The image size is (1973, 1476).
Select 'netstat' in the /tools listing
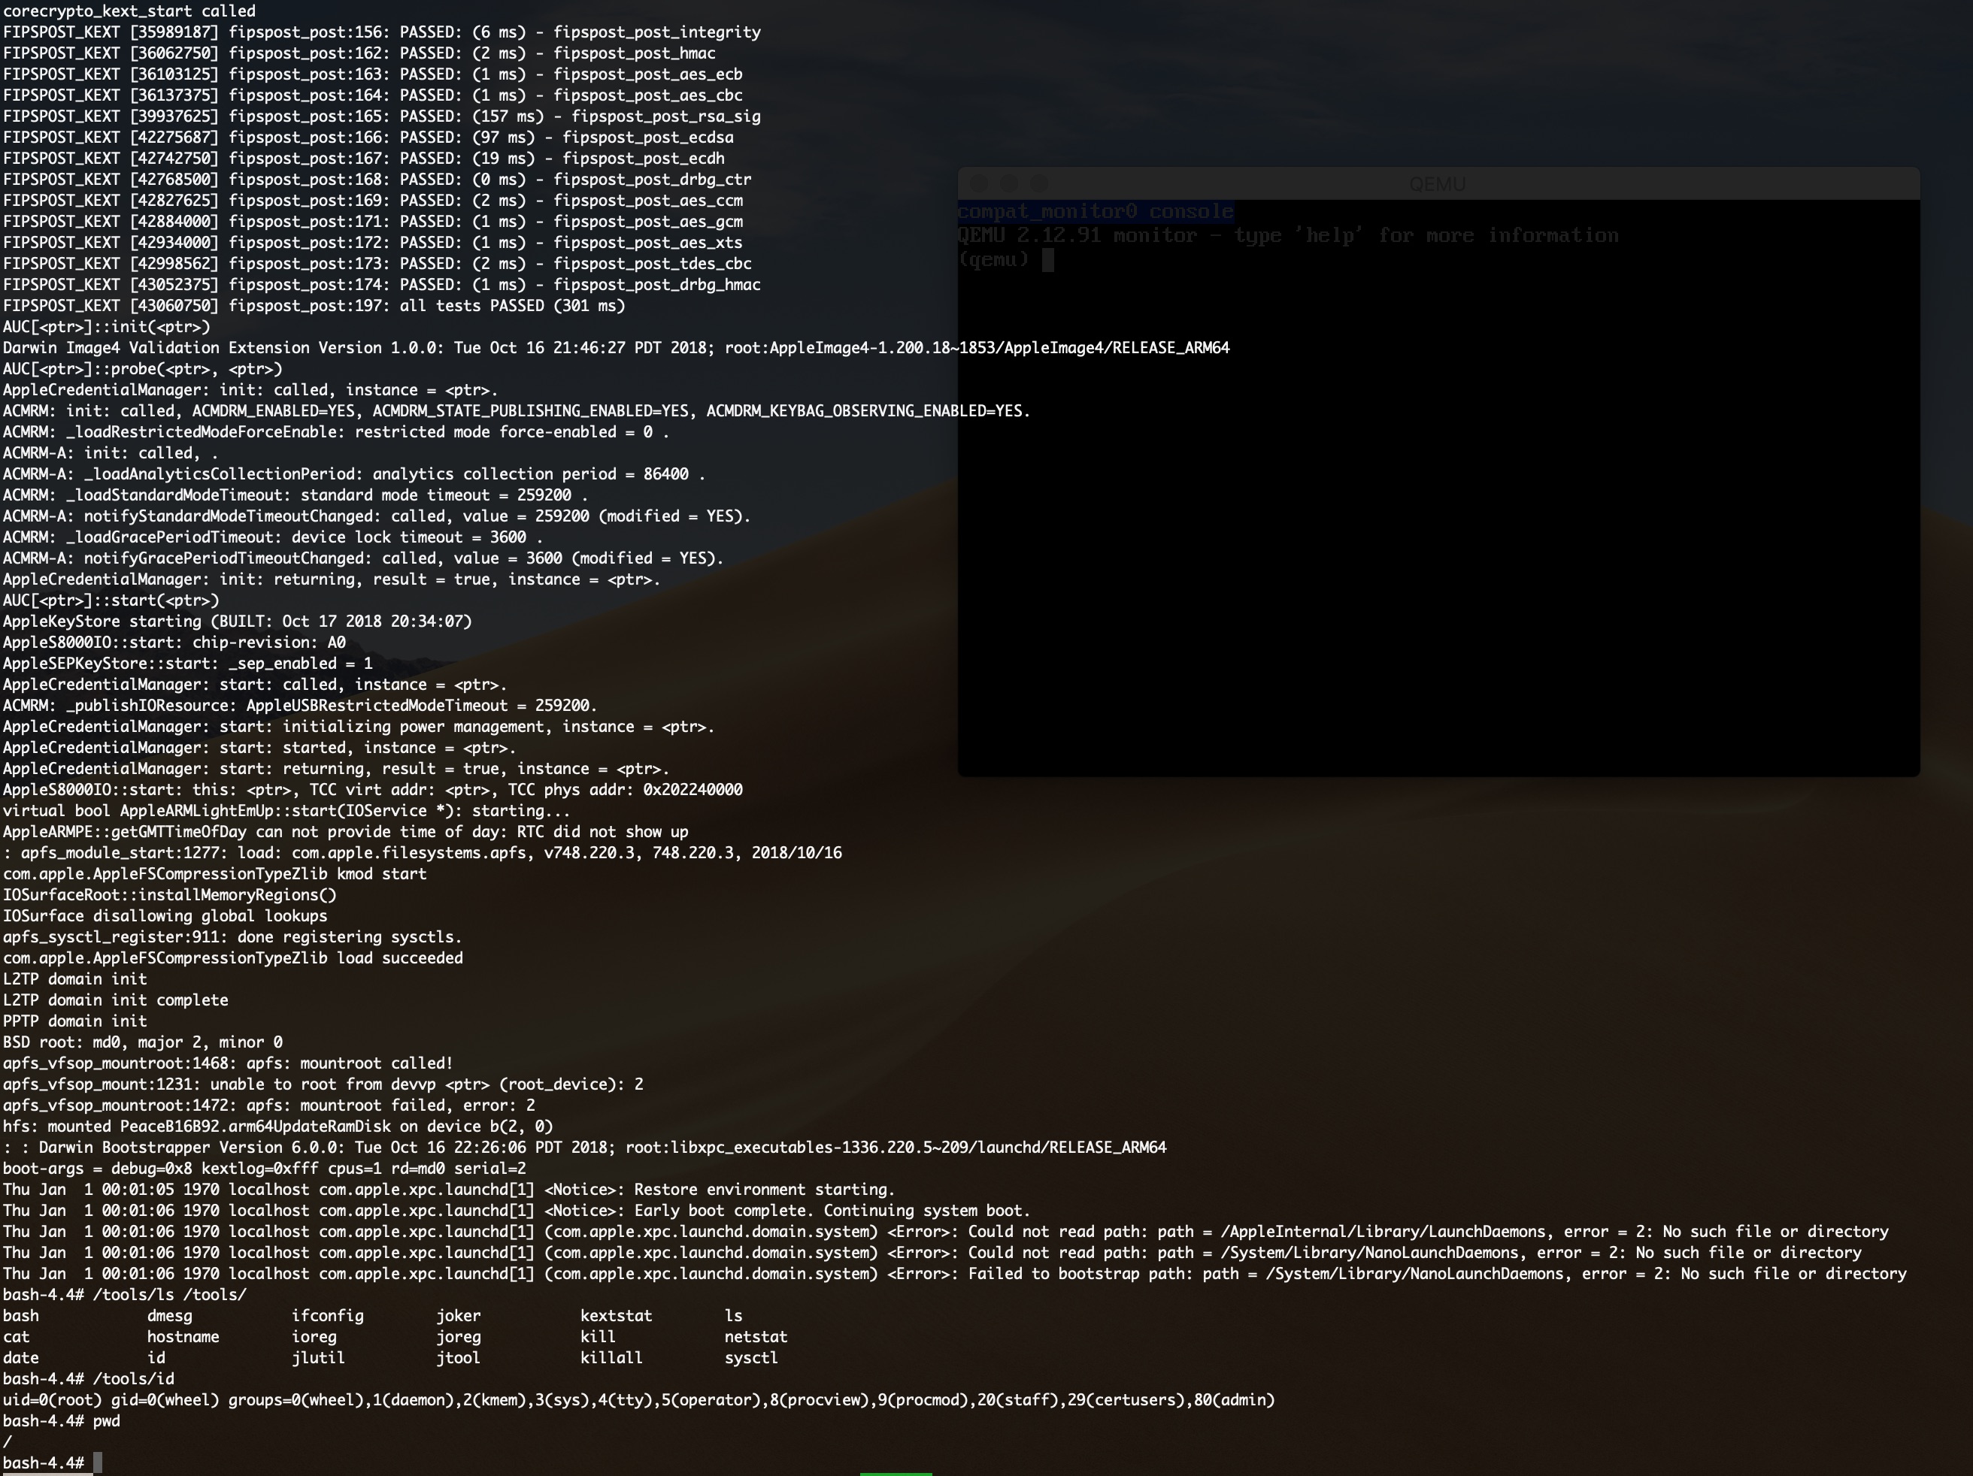(756, 1336)
